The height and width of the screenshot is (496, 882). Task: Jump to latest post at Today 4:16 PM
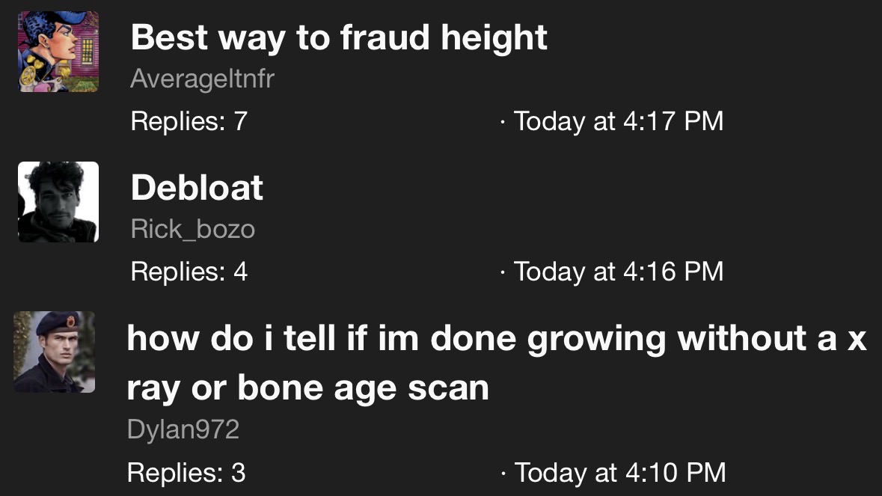pos(619,271)
